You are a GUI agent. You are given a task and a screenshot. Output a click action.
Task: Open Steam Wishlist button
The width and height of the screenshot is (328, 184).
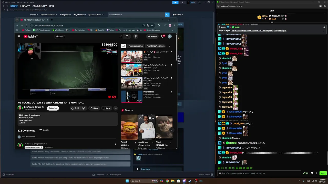(178, 15)
